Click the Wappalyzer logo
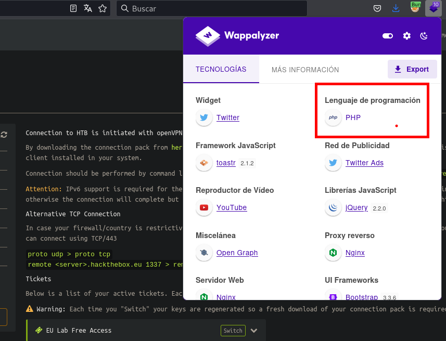This screenshot has height=341, width=446. click(x=237, y=36)
